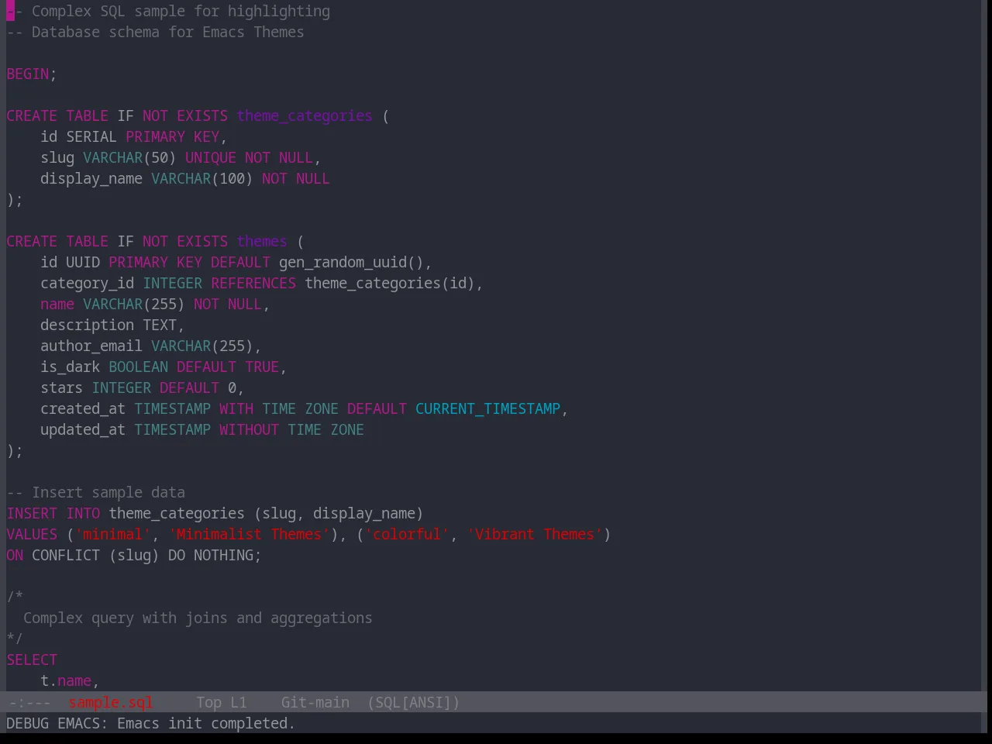Click the 'Database schema for Emacs Themes' comment
The height and width of the screenshot is (744, 992).
(155, 32)
